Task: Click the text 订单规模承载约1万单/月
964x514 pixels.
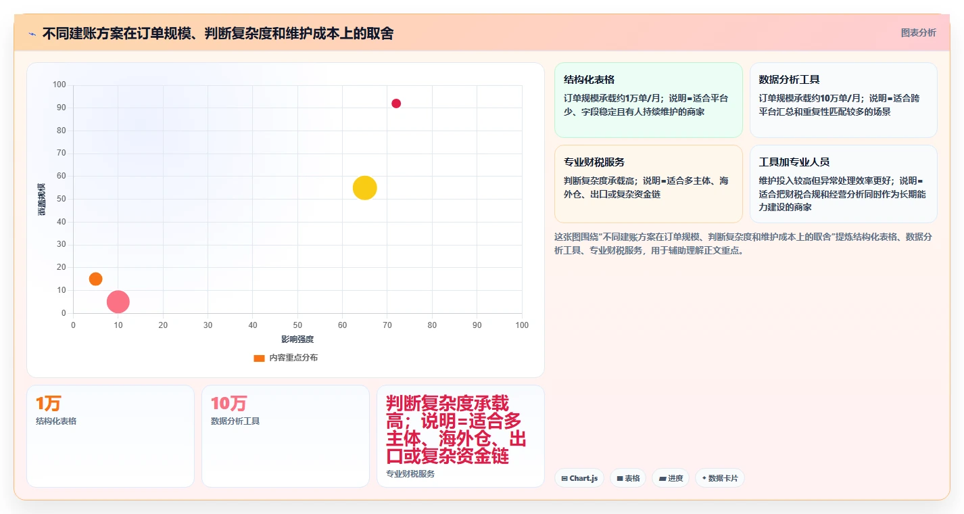Action: 612,99
